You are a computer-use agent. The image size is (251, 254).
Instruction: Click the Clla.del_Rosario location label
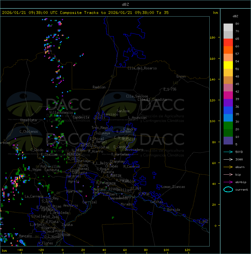click(x=142, y=68)
